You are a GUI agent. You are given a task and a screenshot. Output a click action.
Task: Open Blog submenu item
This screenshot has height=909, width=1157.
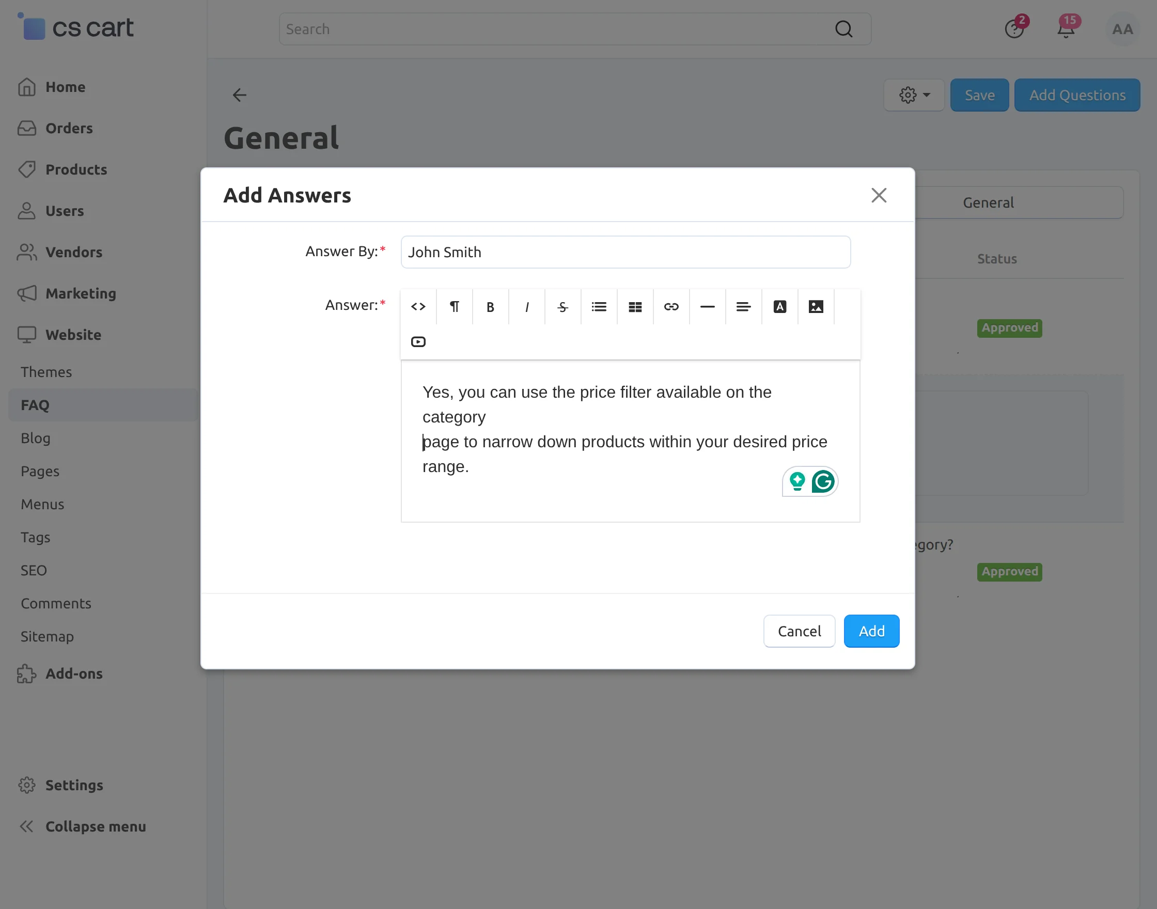36,438
